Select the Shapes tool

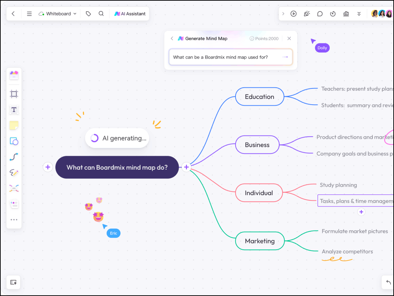[x=14, y=141]
